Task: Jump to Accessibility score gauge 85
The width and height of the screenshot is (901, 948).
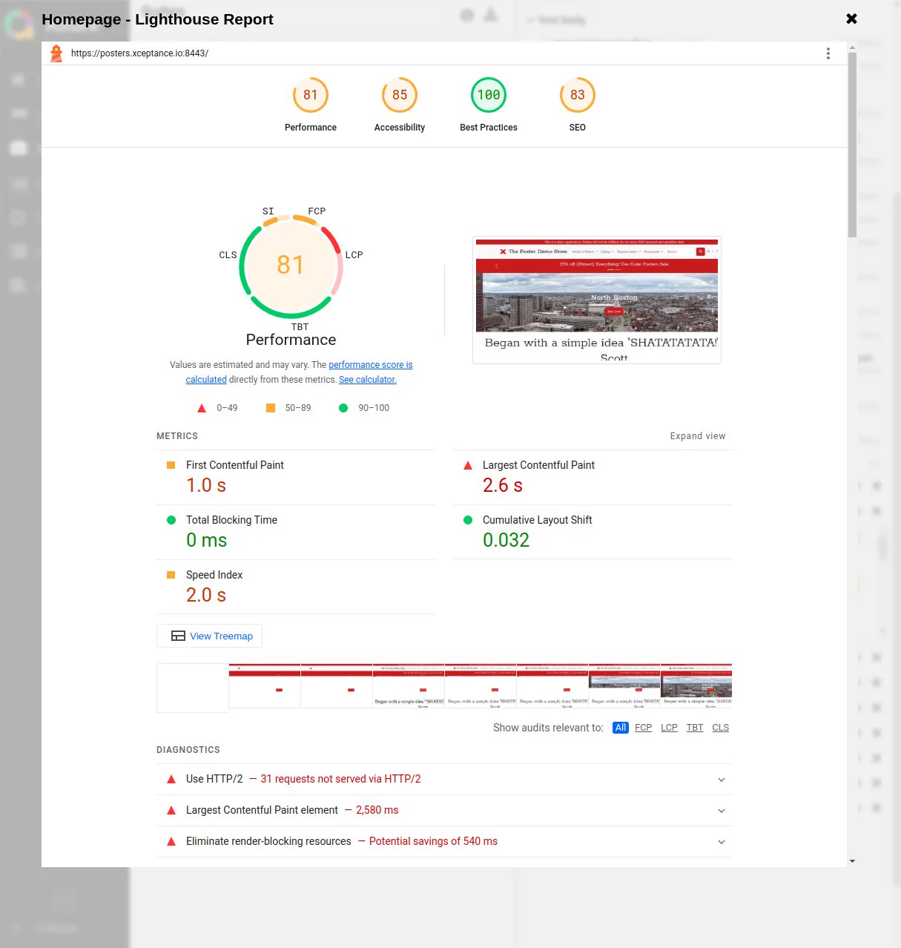Action: pyautogui.click(x=400, y=95)
